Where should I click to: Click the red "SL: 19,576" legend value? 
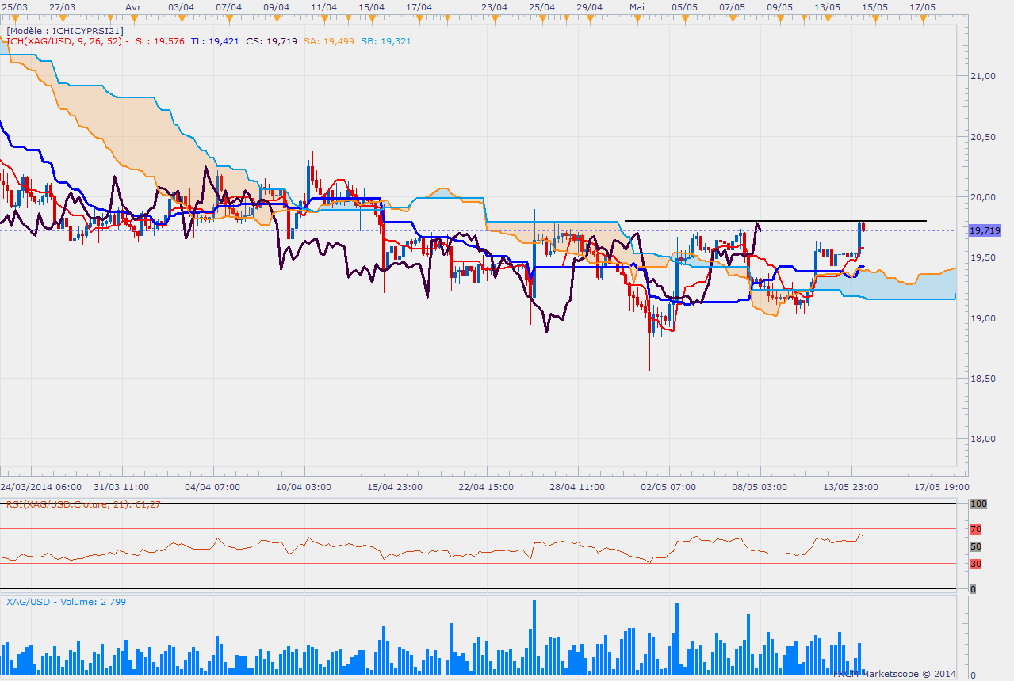[x=160, y=41]
